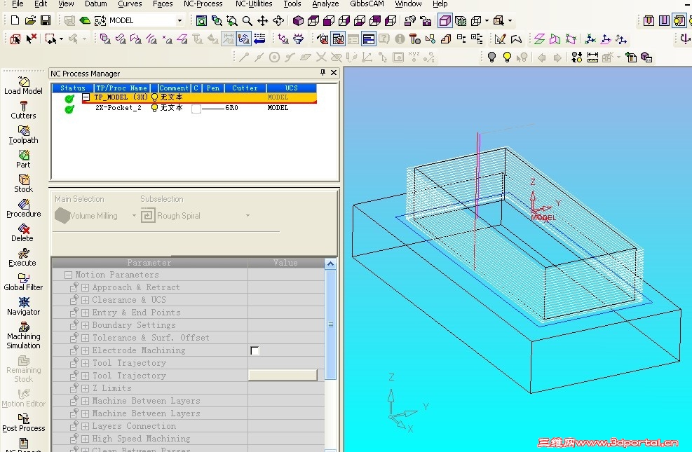Open the Analyze menu
Image resolution: width=692 pixels, height=452 pixels.
pyautogui.click(x=325, y=4)
